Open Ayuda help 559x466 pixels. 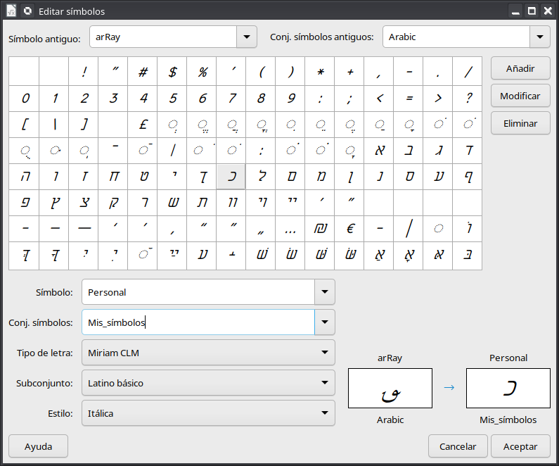click(x=38, y=446)
